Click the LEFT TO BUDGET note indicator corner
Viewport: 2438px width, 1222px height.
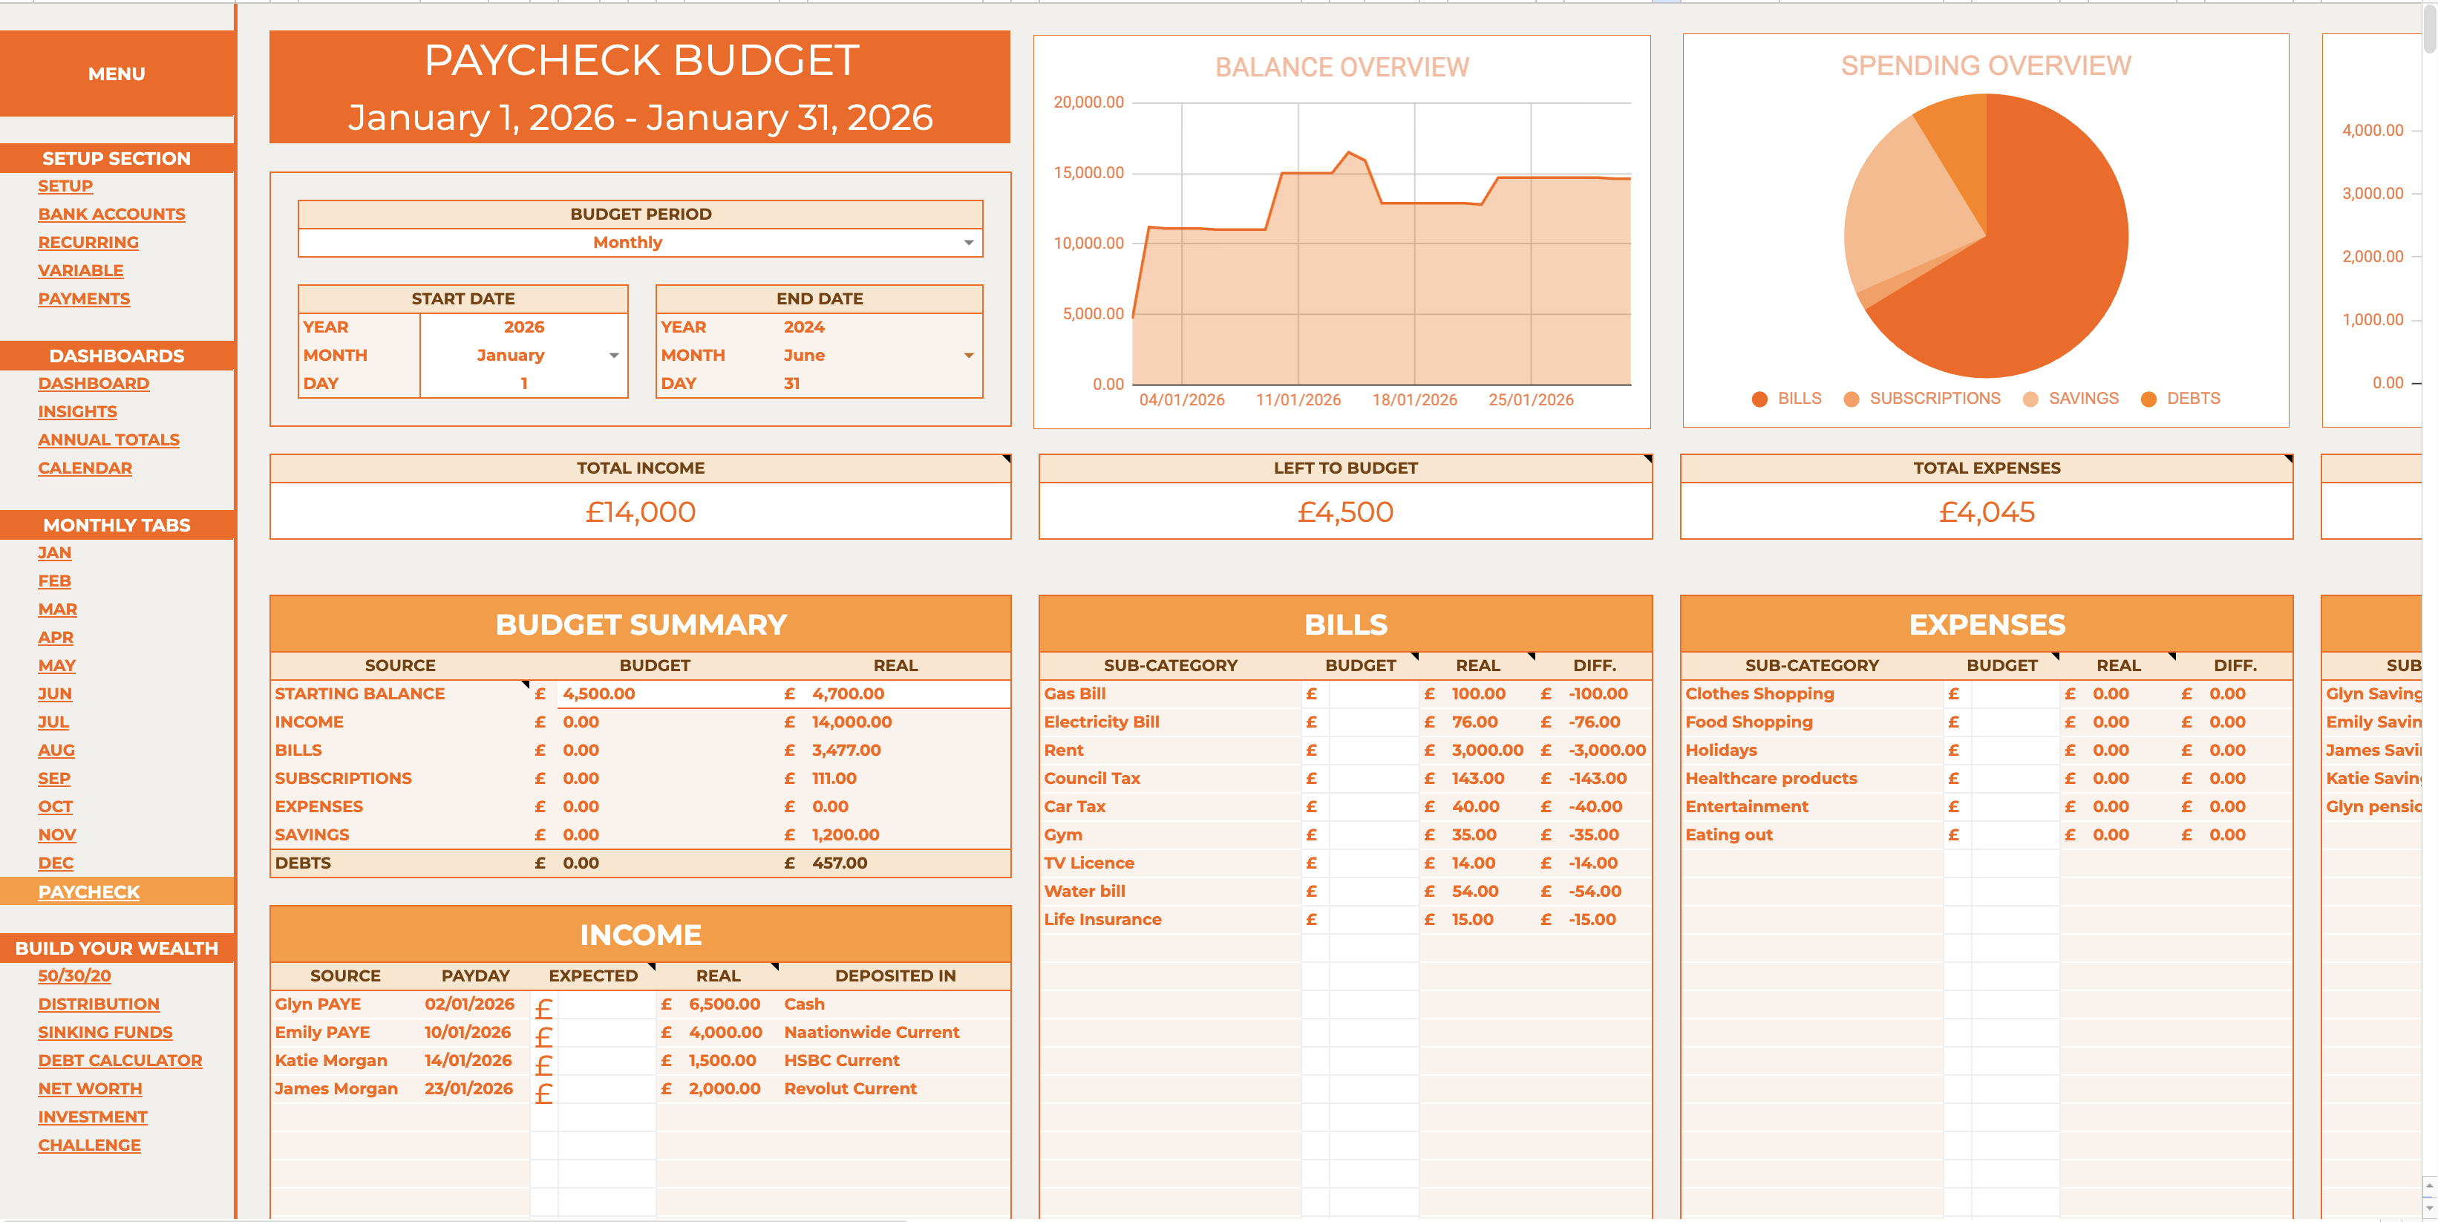coord(1648,459)
